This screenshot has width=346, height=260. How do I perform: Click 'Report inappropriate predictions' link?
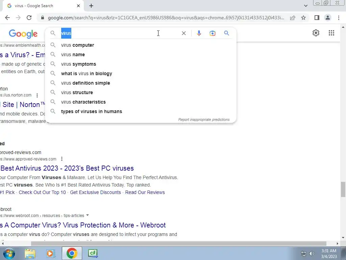(x=204, y=120)
